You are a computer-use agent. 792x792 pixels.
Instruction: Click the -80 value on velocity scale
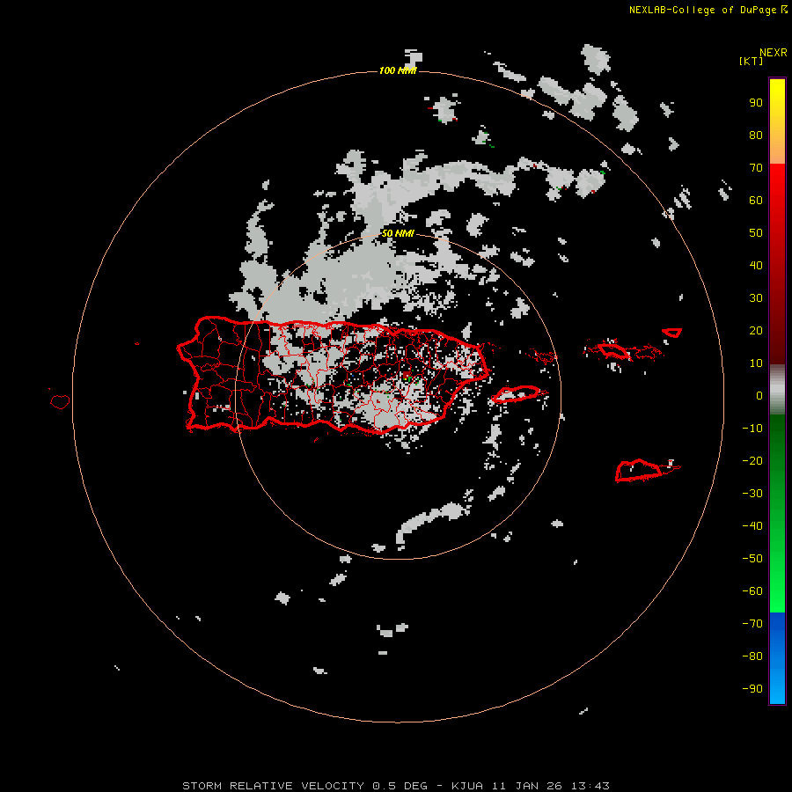click(x=752, y=656)
